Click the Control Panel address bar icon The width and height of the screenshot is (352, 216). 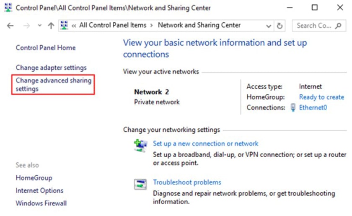pos(64,26)
